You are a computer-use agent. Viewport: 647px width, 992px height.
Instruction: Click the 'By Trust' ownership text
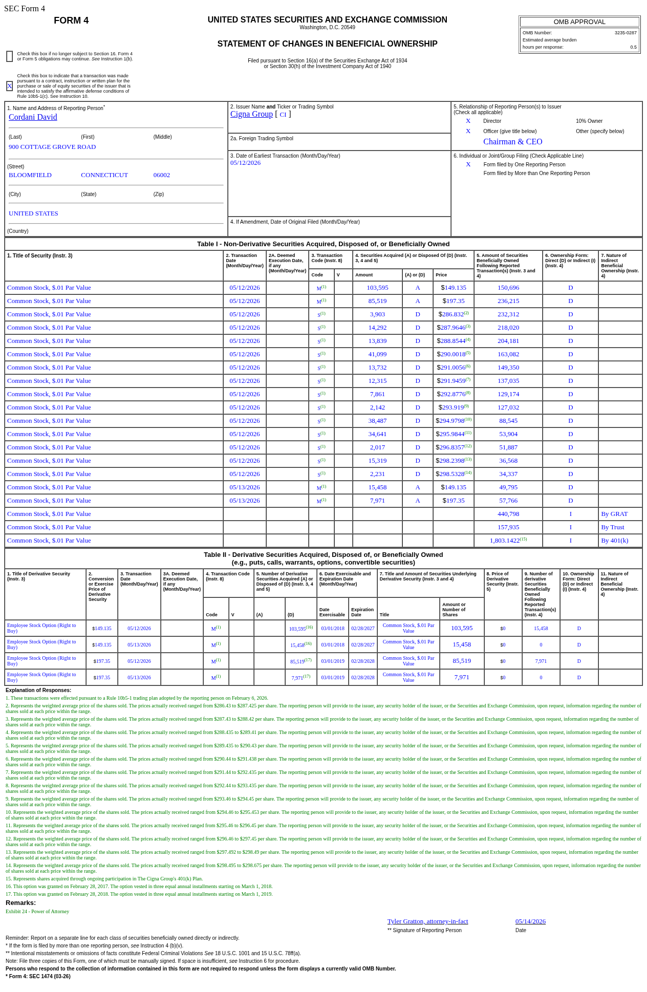613,527
